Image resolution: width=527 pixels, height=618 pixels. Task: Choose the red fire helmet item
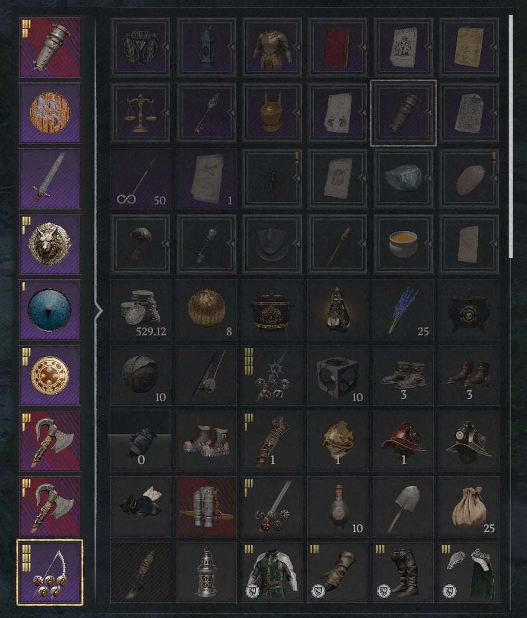(403, 441)
